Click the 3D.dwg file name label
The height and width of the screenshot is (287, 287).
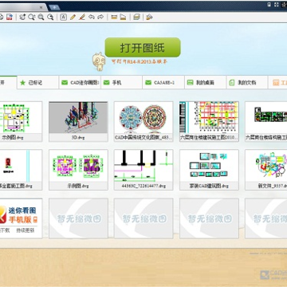78,138
